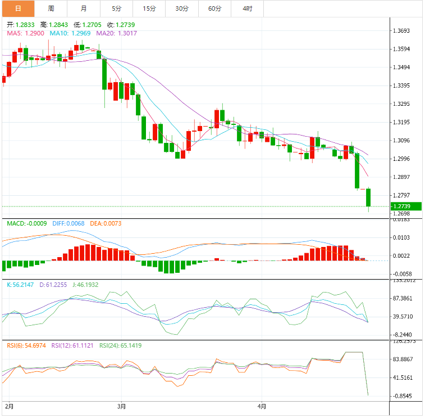
Task: Click the 1.2897 price axis label
Action: [x=401, y=177]
